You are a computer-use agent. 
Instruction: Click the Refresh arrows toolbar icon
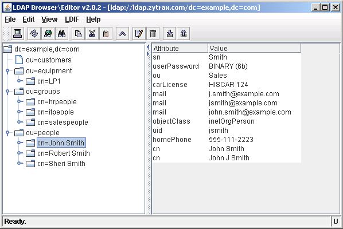pos(34,34)
